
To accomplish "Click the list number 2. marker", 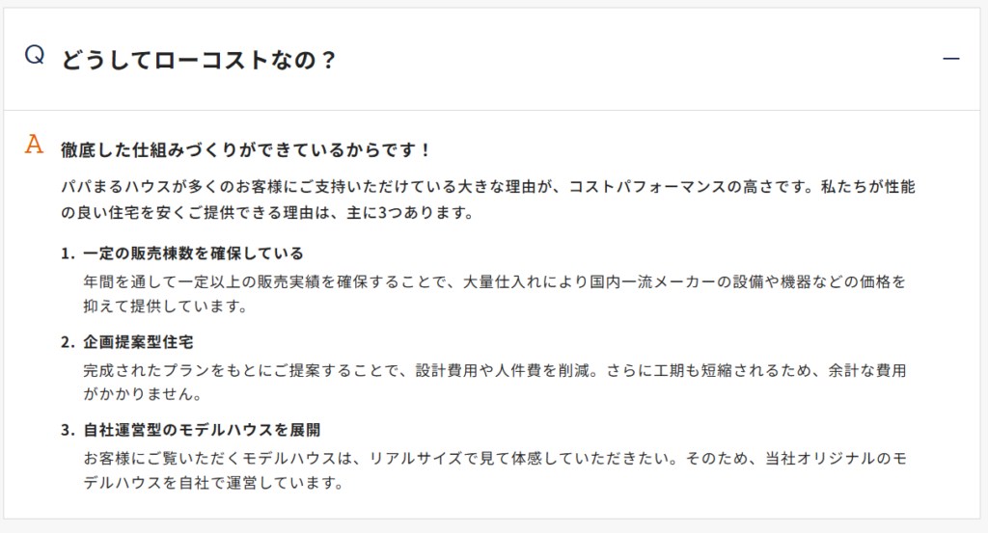I will pos(67,342).
